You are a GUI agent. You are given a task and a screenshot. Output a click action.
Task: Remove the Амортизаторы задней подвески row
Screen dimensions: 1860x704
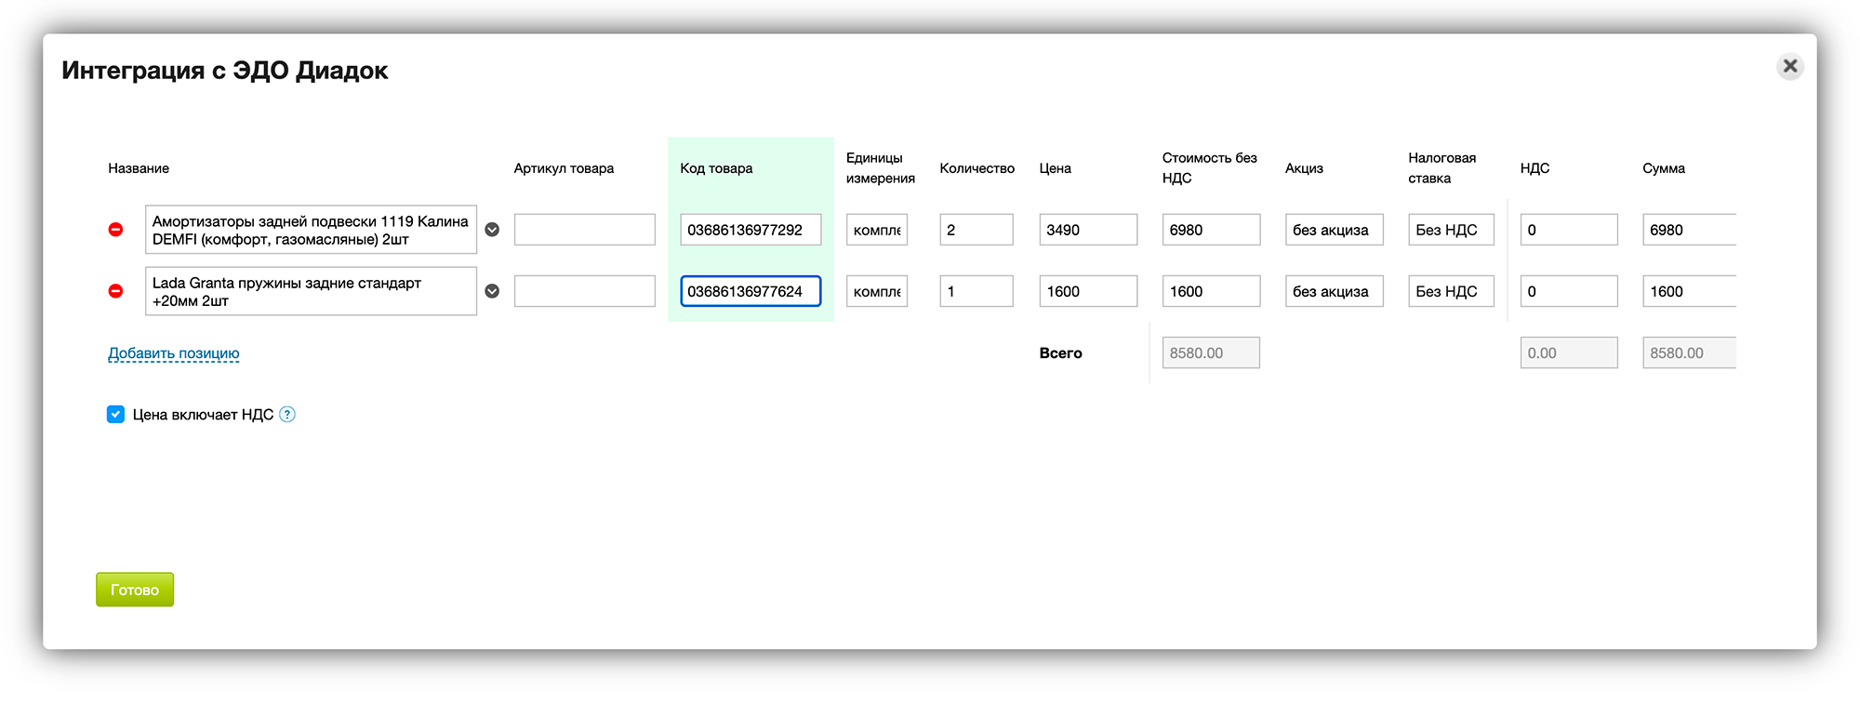pos(115,230)
